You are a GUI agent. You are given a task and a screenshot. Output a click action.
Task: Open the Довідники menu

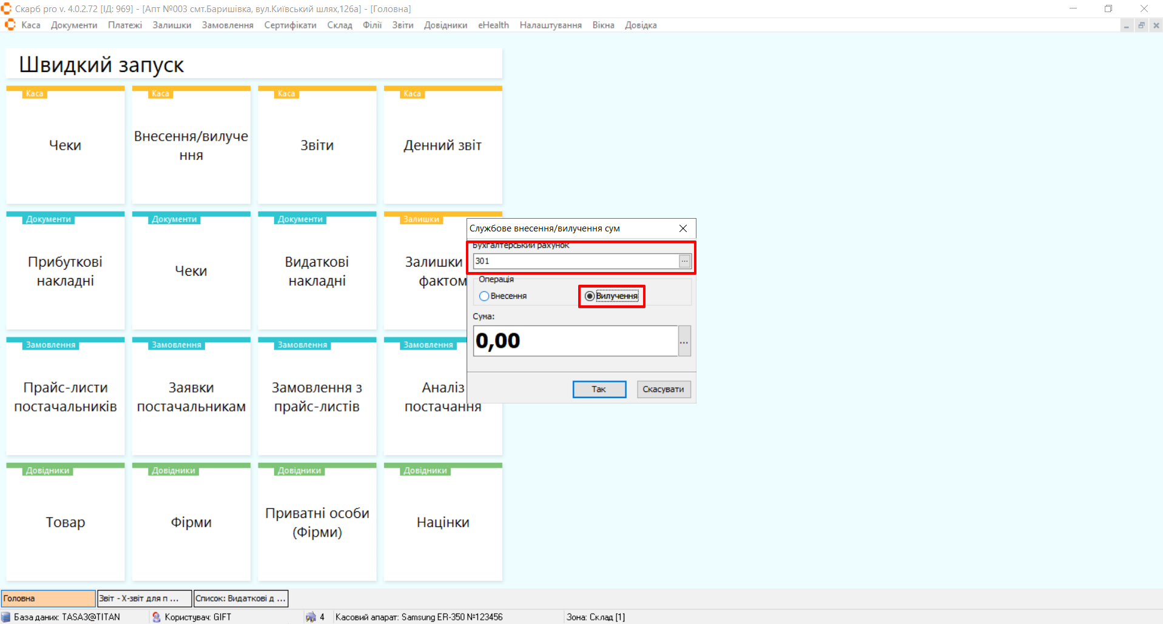click(445, 25)
